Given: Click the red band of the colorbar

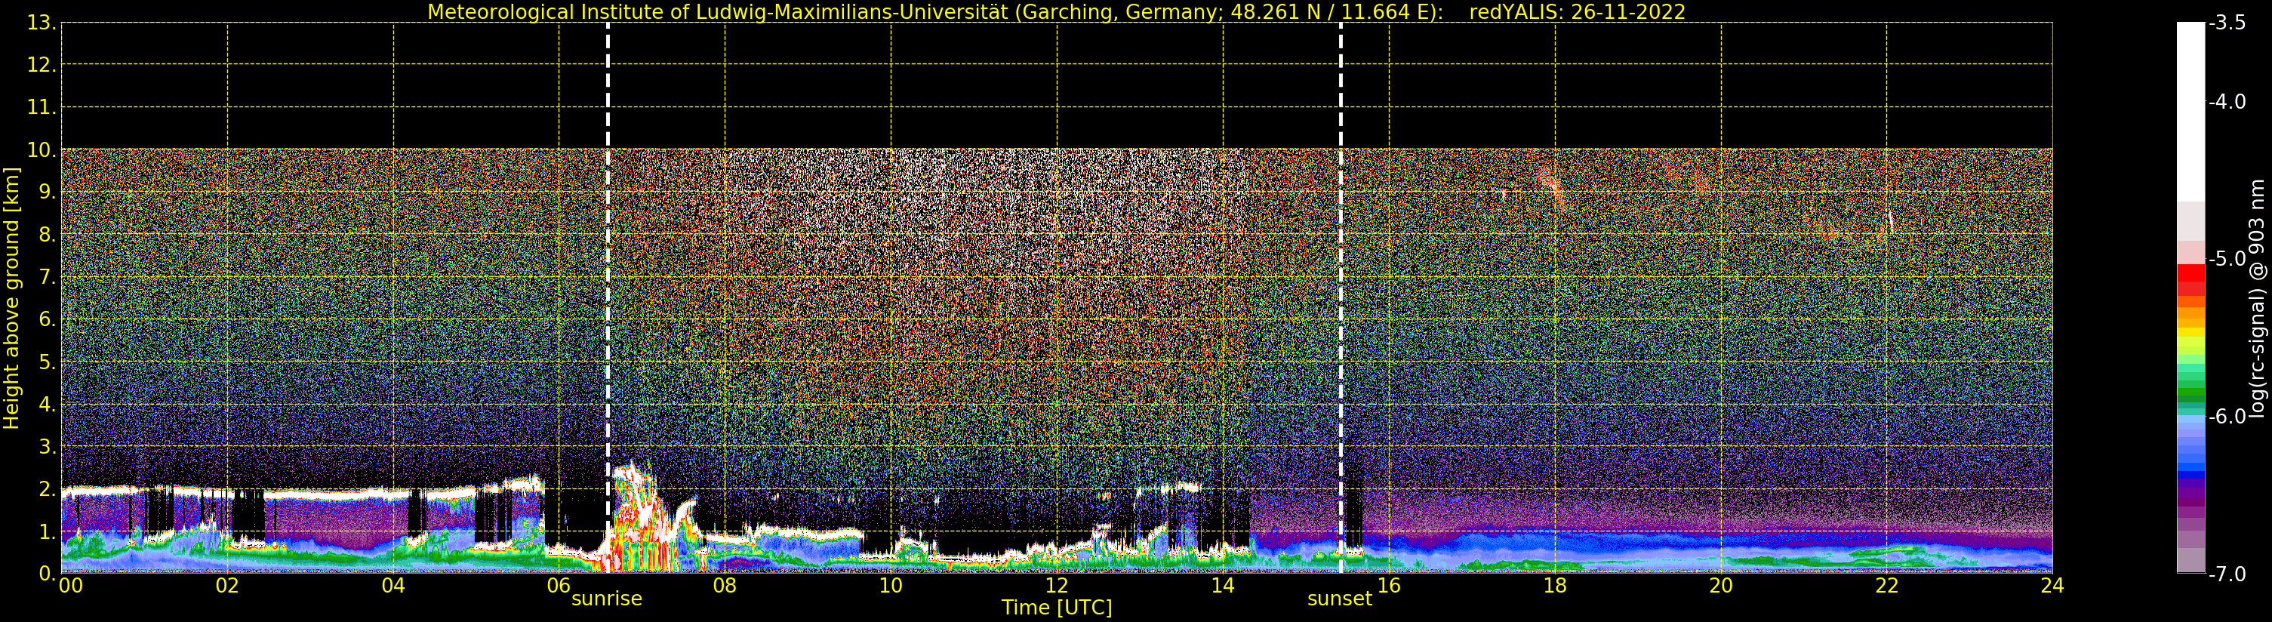Looking at the screenshot, I should tap(2190, 280).
